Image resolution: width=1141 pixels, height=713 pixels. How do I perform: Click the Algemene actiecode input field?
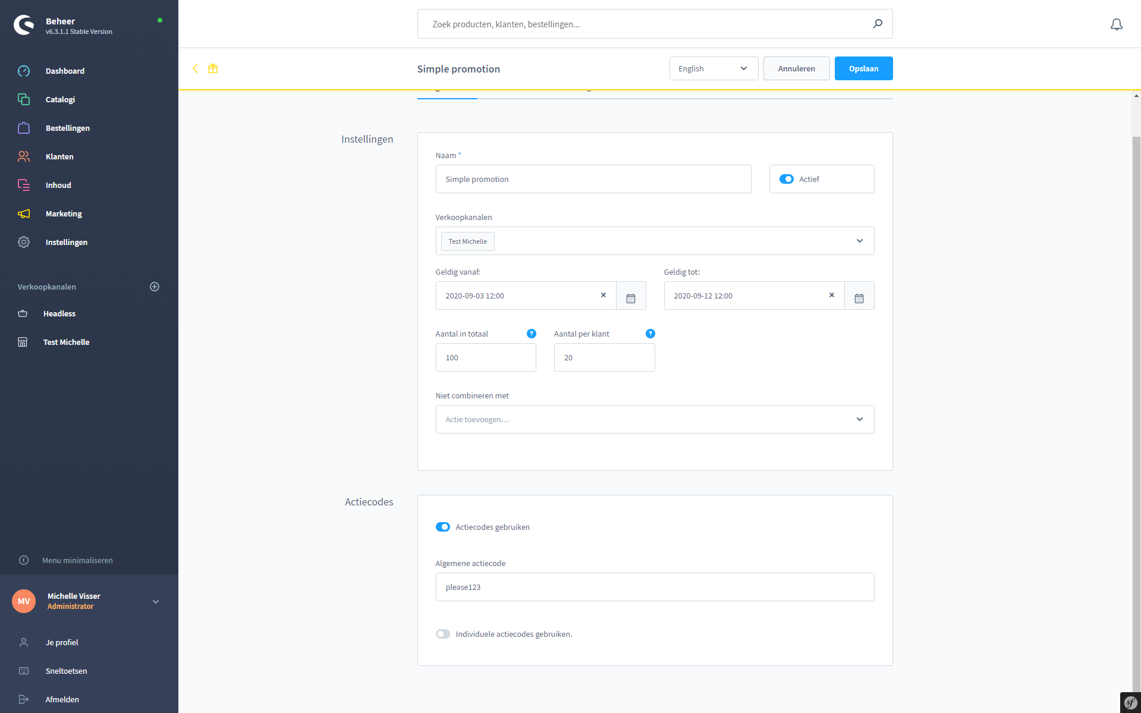654,587
